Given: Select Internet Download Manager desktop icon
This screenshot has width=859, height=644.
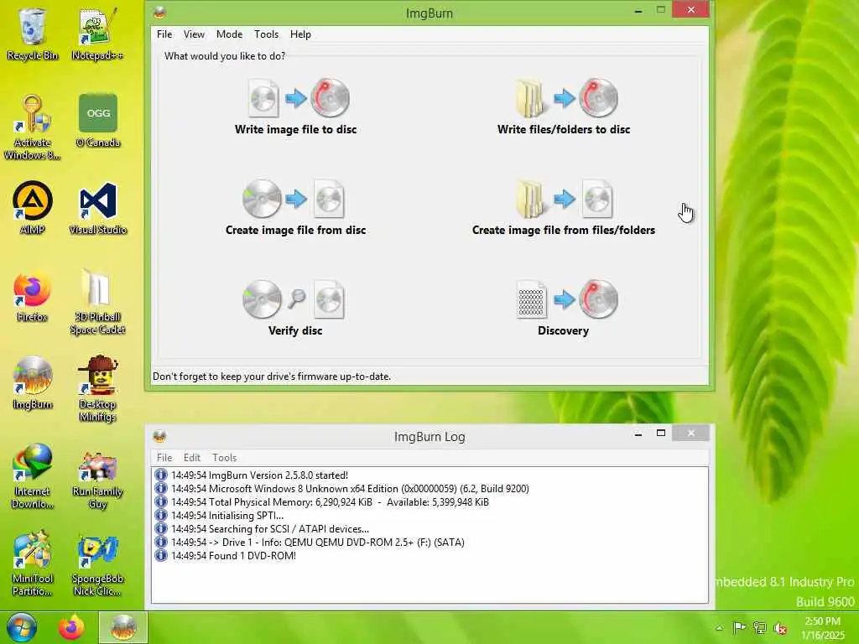Looking at the screenshot, I should tap(33, 476).
